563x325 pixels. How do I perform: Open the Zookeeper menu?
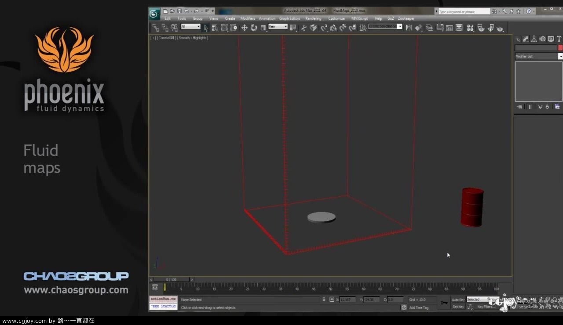(x=406, y=18)
